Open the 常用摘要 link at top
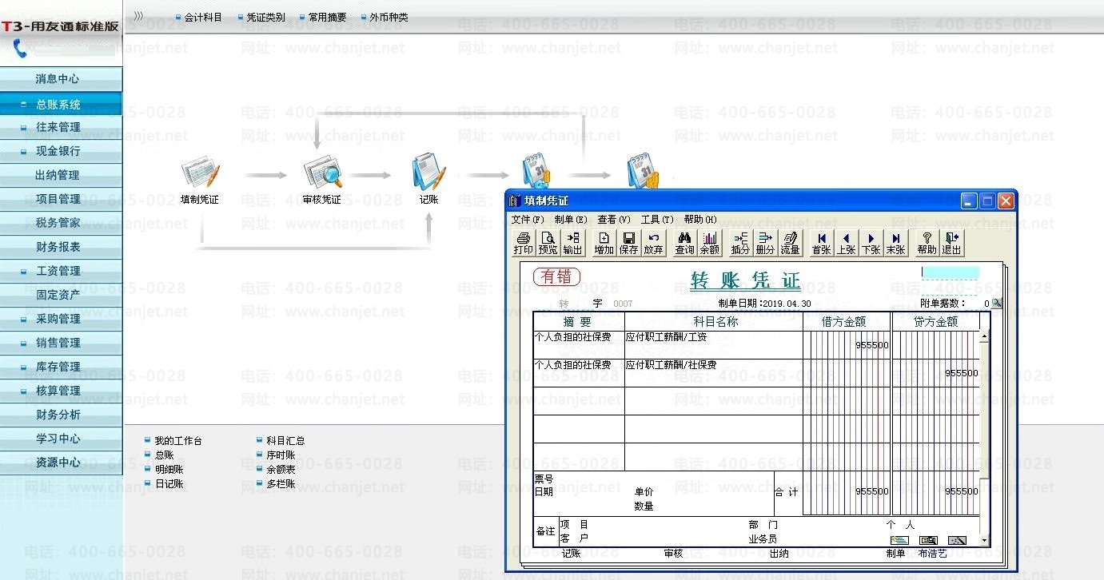The height and width of the screenshot is (580, 1104). [x=328, y=17]
